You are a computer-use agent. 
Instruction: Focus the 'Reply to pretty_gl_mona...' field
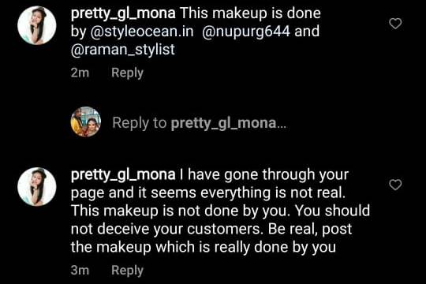pos(199,123)
